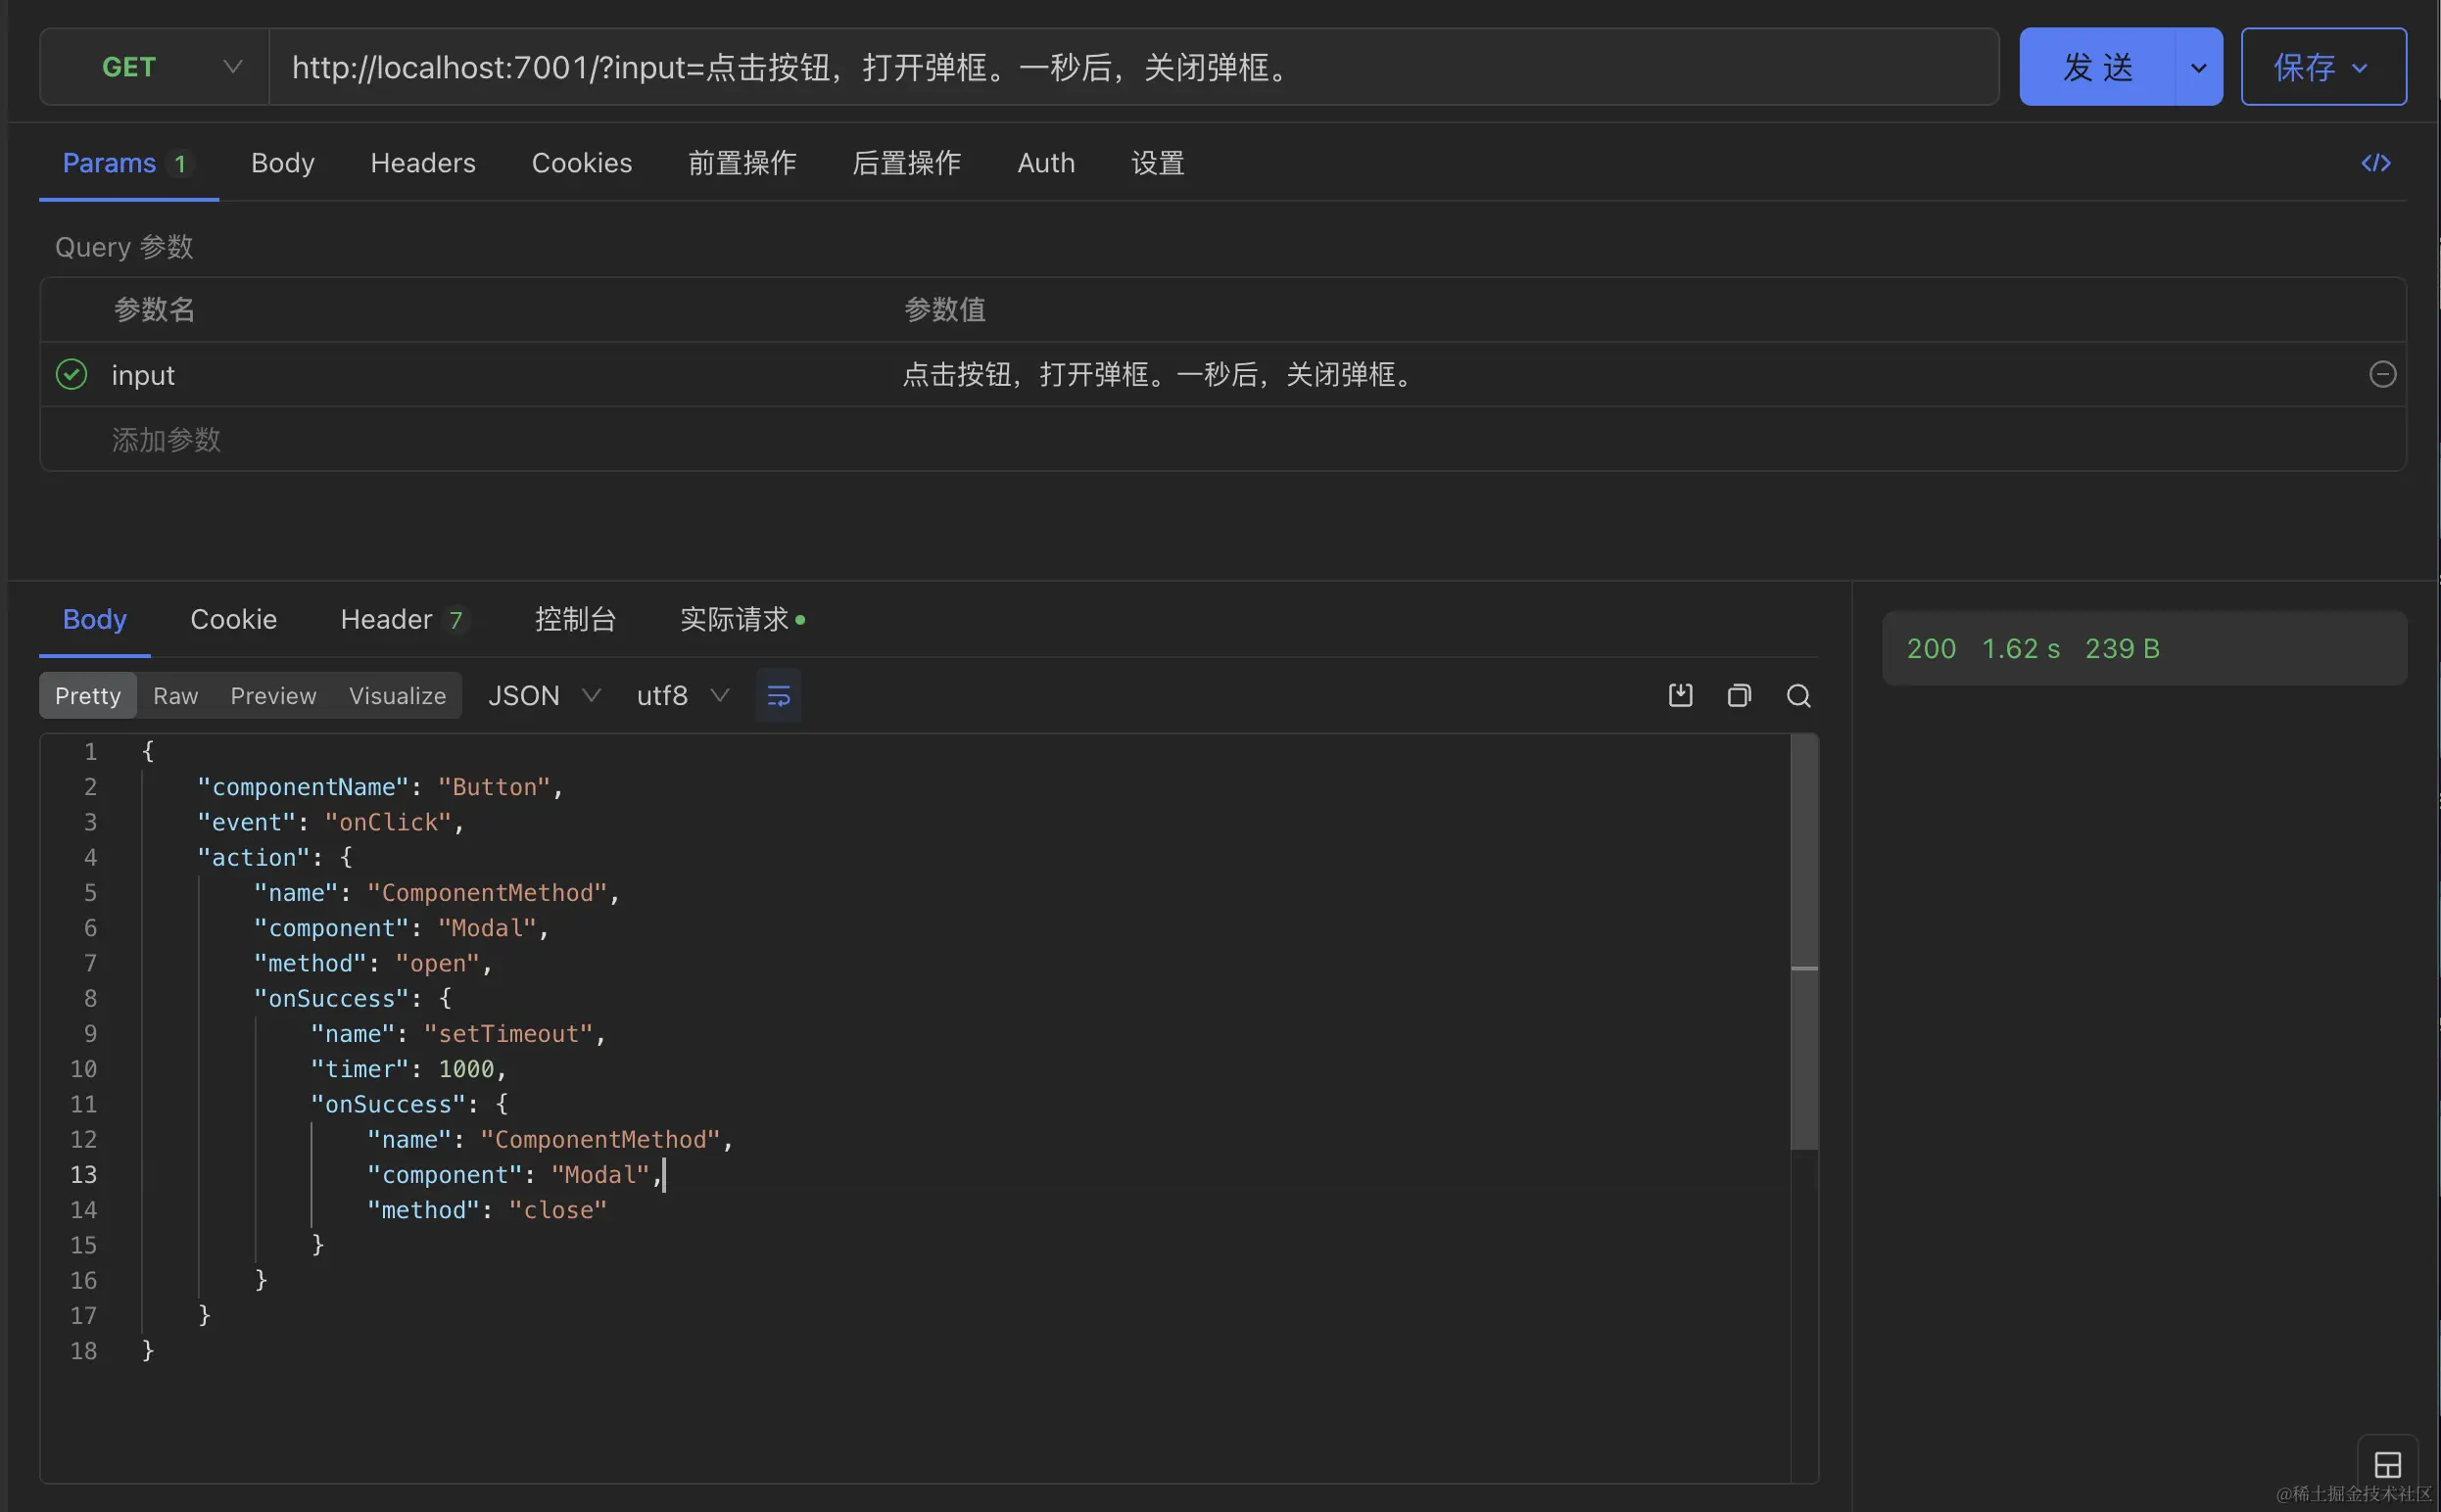Viewport: 2441px width, 1512px height.
Task: Uncheck the input parameter enable checkbox
Action: click(71, 374)
